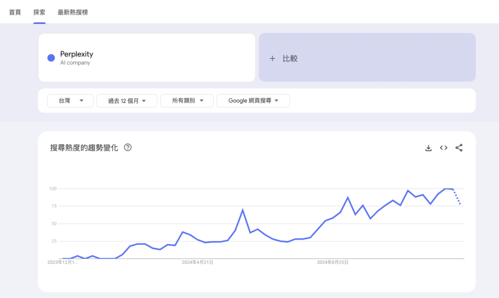Expand the 所有類別 category dropdown
This screenshot has height=298, width=499.
tap(187, 101)
